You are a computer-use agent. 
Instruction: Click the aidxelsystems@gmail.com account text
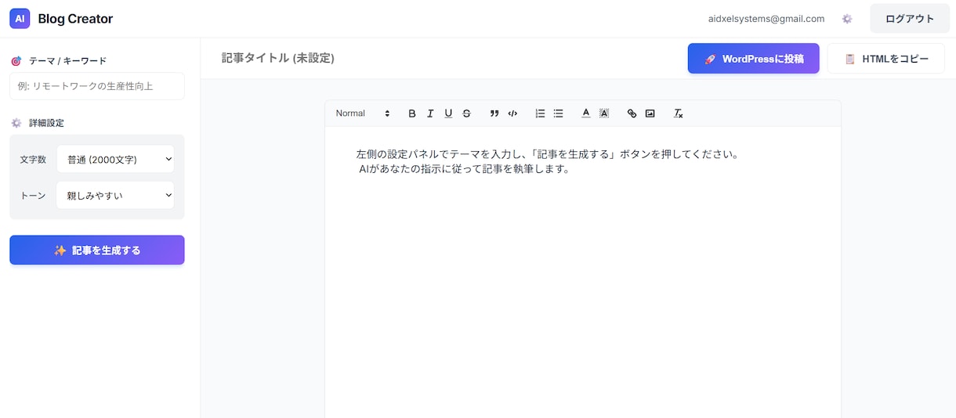pyautogui.click(x=766, y=19)
